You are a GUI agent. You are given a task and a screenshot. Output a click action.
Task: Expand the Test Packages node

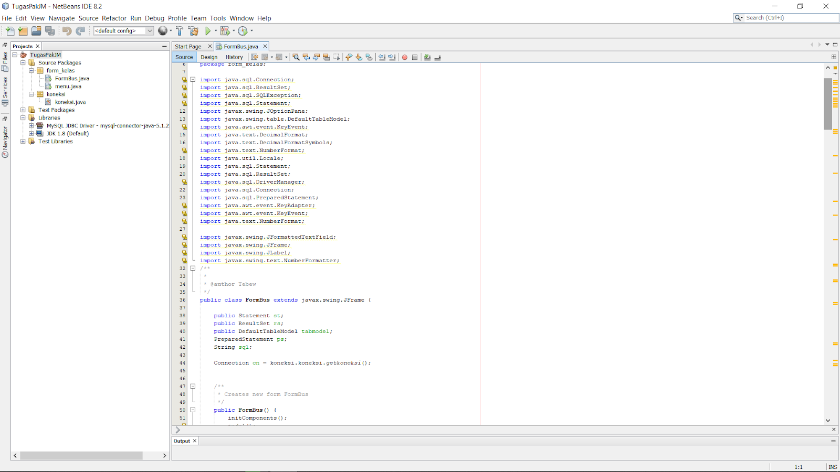tap(23, 110)
